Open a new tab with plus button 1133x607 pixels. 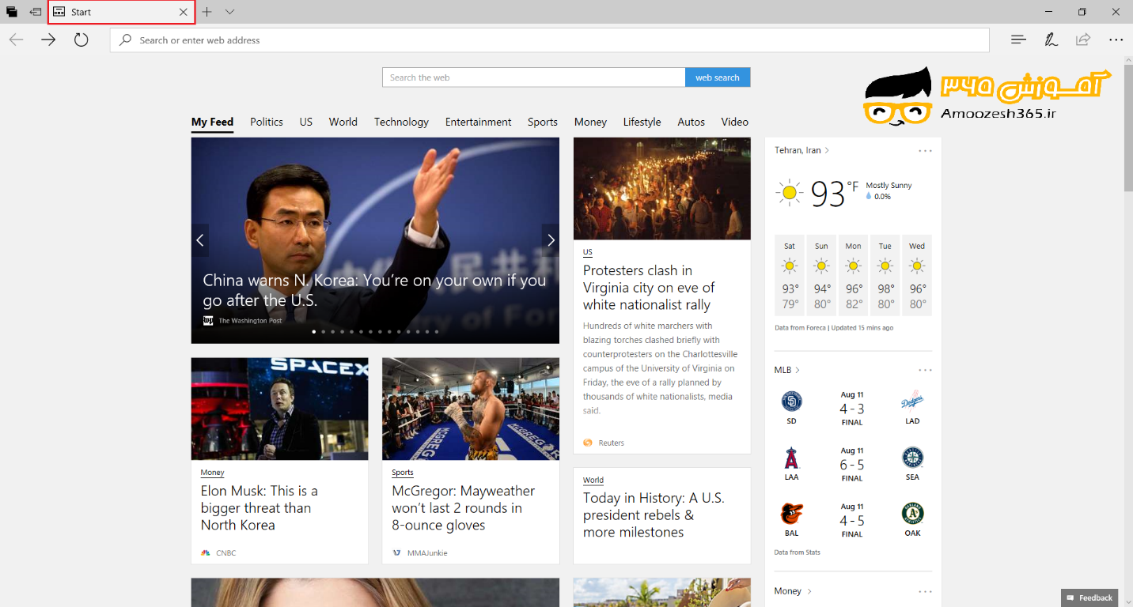click(x=207, y=12)
